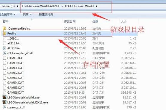
Task: Sort by the 类型 column header
Action: point(95,21)
